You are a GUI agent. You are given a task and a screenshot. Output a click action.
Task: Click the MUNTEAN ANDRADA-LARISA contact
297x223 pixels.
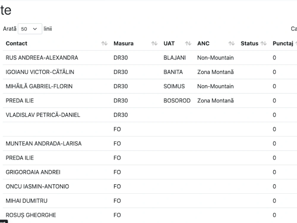(44, 144)
